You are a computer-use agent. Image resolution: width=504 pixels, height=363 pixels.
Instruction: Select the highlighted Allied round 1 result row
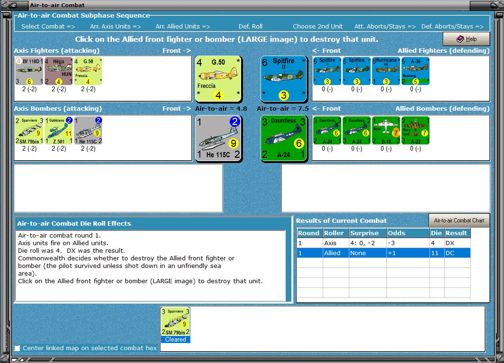[384, 253]
